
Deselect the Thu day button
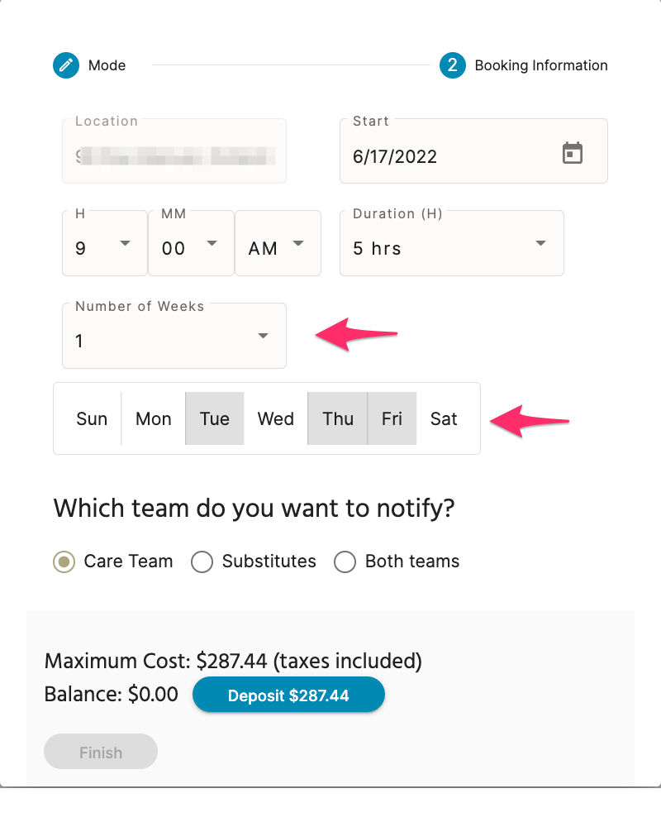[x=338, y=418]
